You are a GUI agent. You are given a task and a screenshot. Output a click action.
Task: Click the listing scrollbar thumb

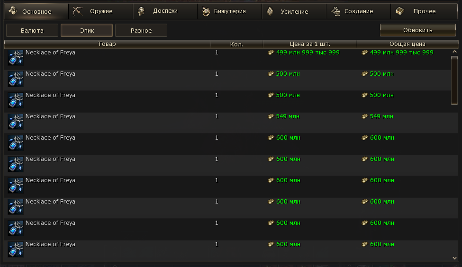(454, 80)
